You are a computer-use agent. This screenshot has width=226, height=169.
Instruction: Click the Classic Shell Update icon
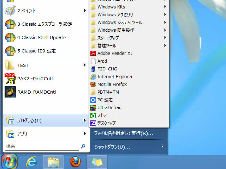tap(10, 37)
